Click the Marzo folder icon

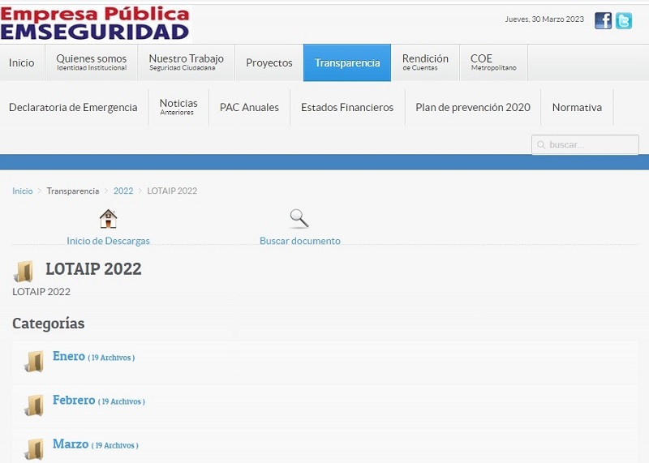pos(34,449)
